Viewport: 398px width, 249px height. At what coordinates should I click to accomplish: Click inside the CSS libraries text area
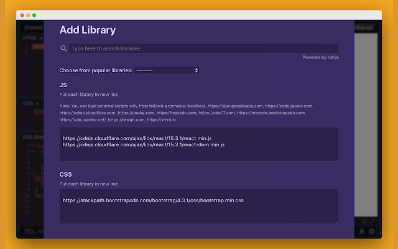click(x=199, y=213)
